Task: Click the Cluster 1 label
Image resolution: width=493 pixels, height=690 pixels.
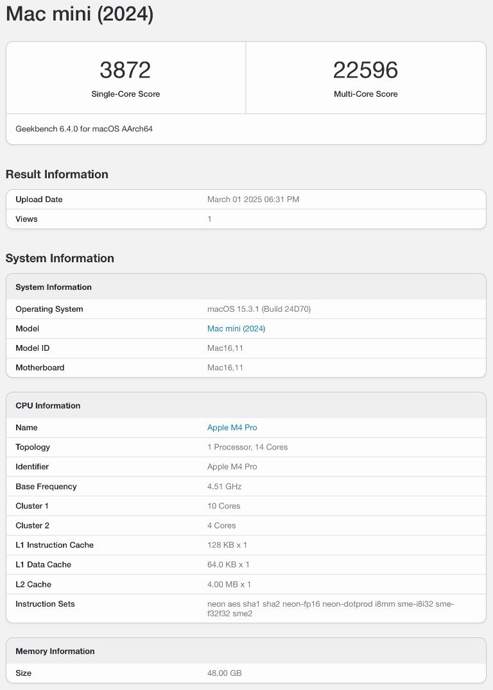Action: pyautogui.click(x=32, y=506)
